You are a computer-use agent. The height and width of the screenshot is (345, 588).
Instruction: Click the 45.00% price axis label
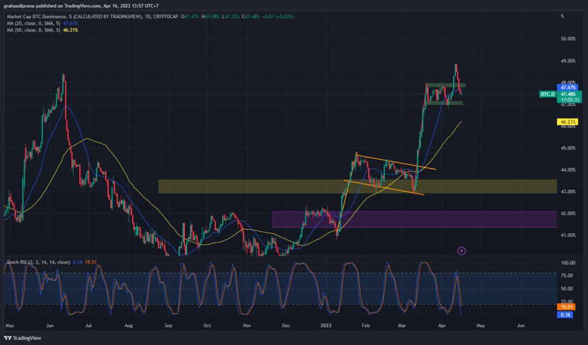(x=568, y=148)
